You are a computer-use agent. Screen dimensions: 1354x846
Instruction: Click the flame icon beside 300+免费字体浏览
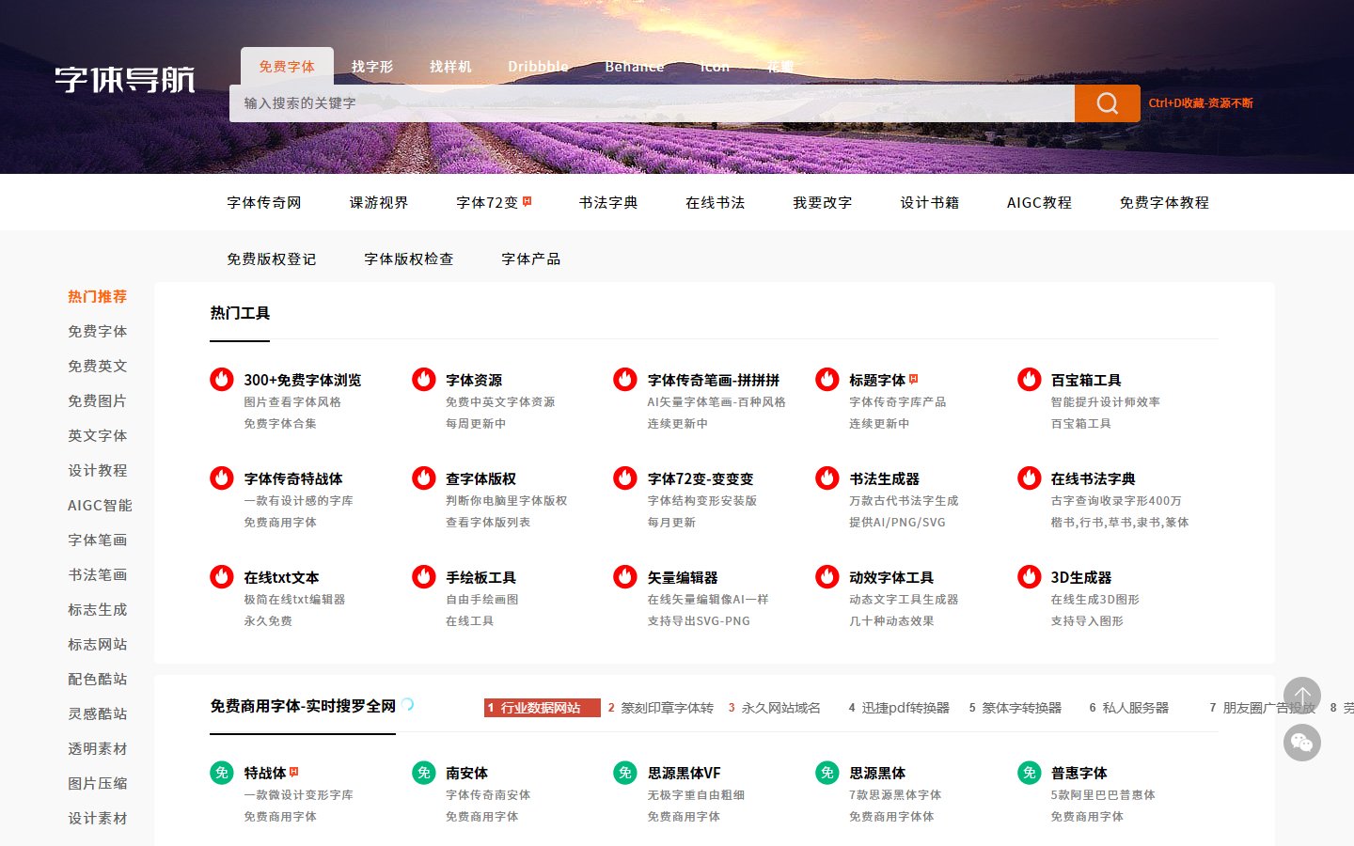[222, 380]
